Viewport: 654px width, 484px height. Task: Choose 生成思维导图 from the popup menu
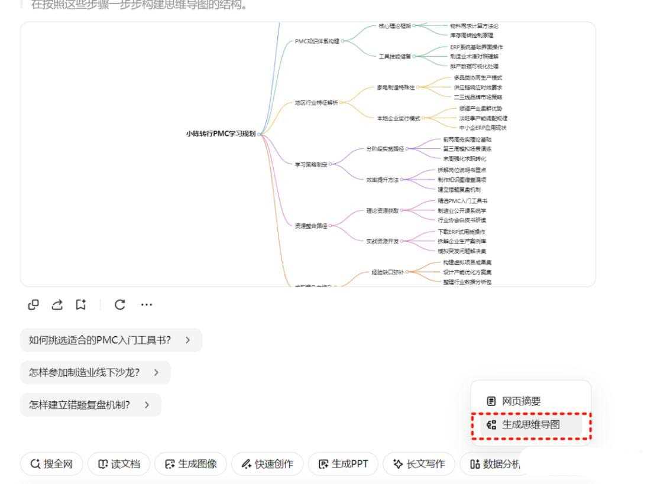[530, 425]
